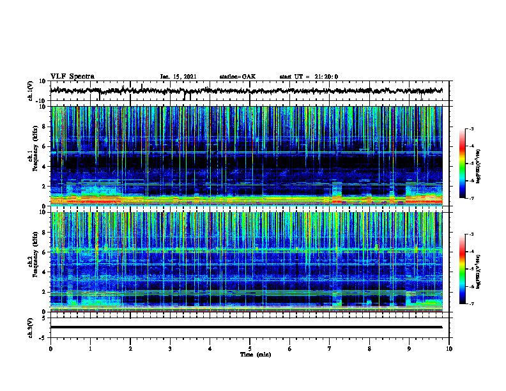
Task: Click time axis tick label "4"
Action: [210, 349]
